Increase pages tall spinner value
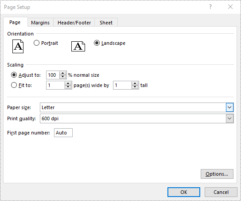 tap(135, 83)
